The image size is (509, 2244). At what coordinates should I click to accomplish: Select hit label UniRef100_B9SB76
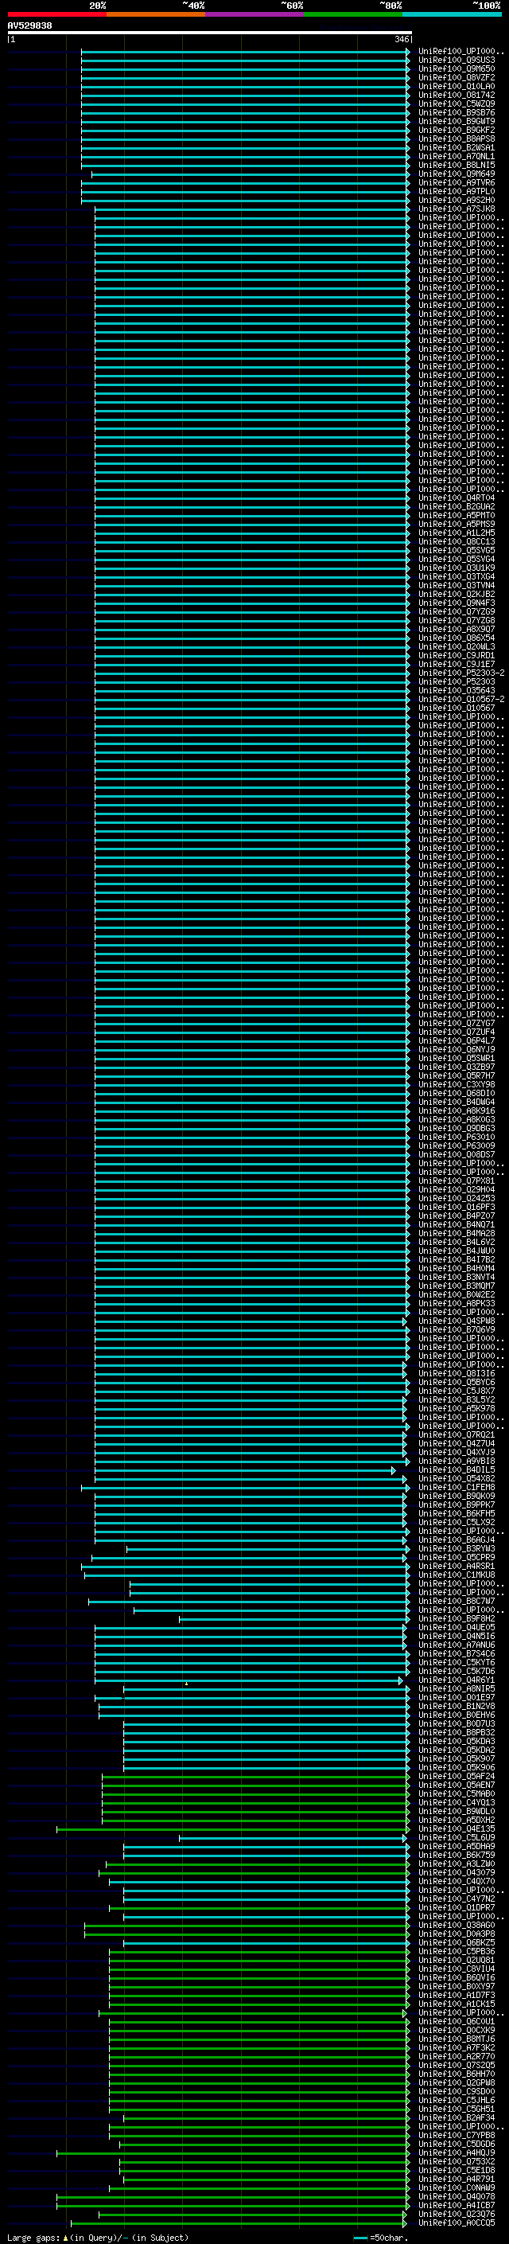pyautogui.click(x=457, y=112)
